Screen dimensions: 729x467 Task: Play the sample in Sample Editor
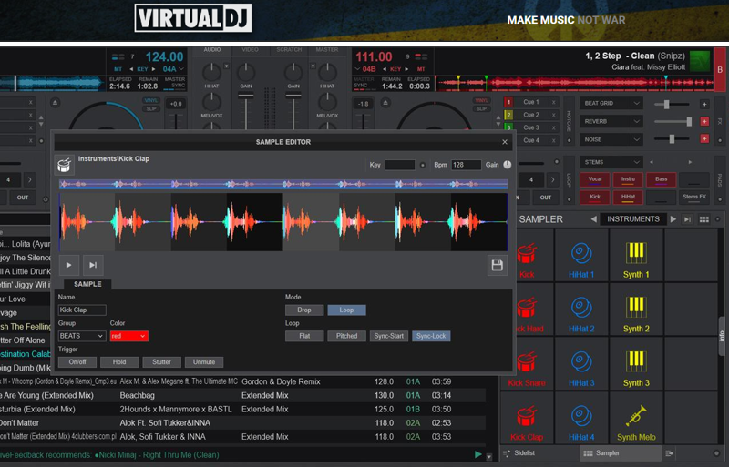click(69, 265)
